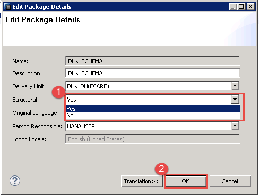Minimize the Edit Package Details window
Image resolution: width=259 pixels, height=196 pixels.
point(233,7)
